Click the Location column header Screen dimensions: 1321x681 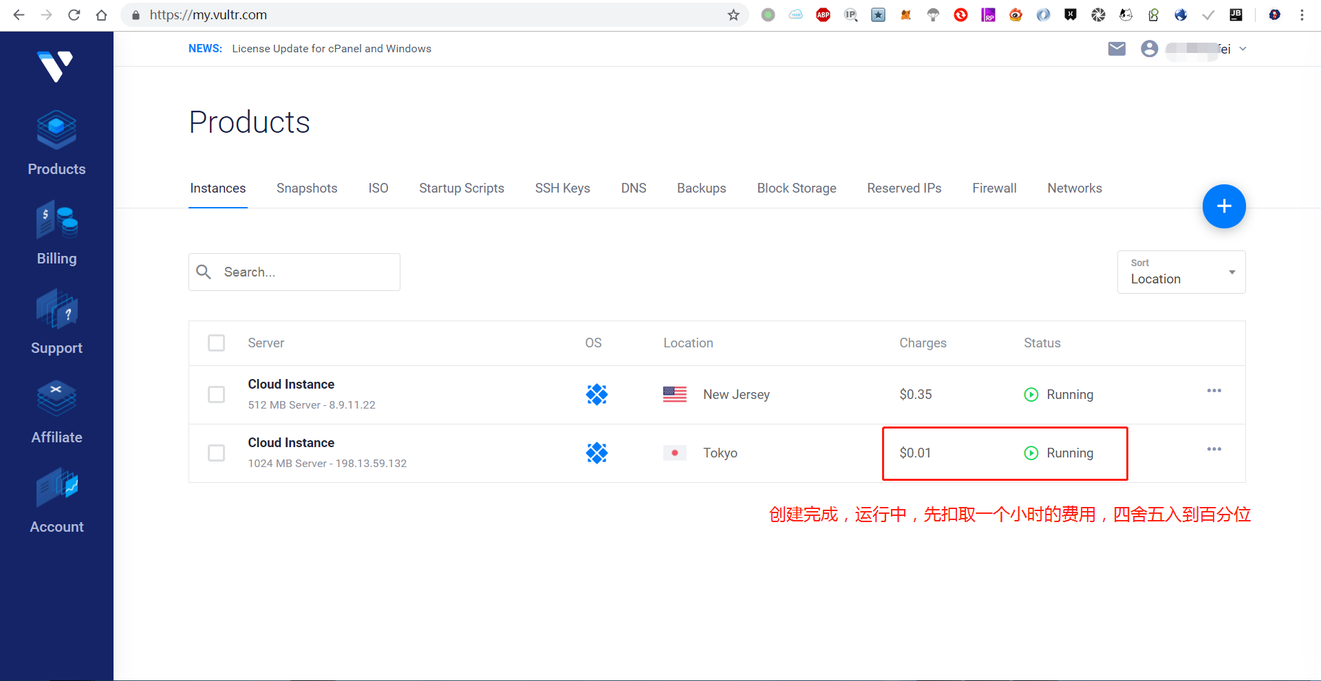(688, 343)
